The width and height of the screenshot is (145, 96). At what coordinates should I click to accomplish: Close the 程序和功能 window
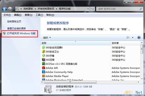(x=139, y=2)
